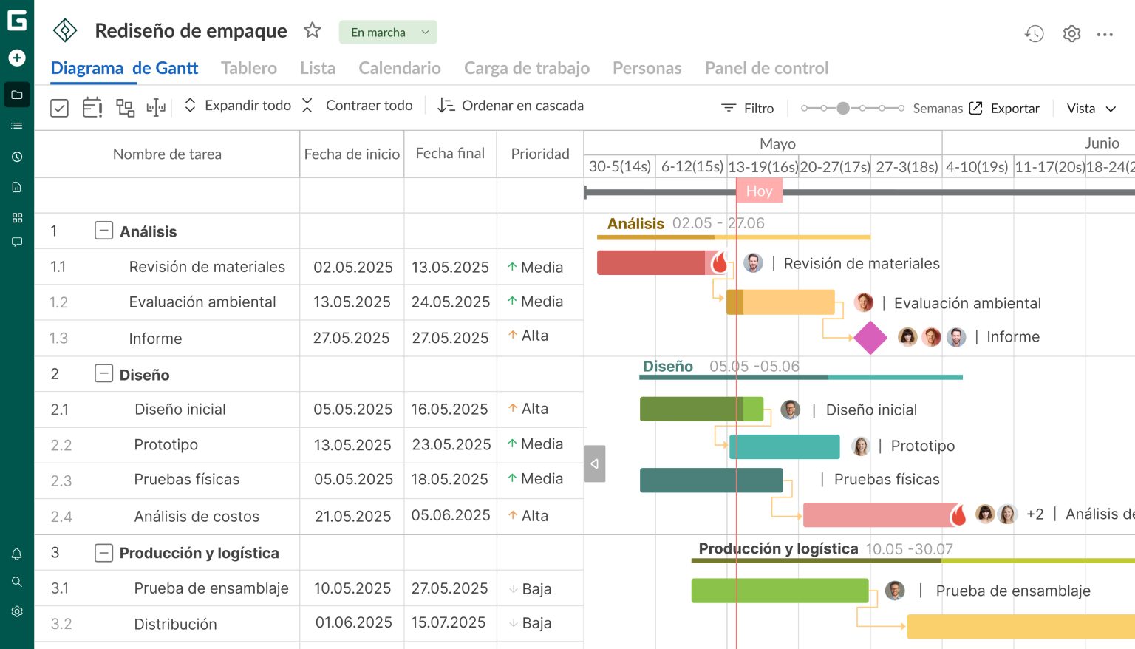Collapse the Diseño task group
1135x649 pixels.
(x=103, y=373)
